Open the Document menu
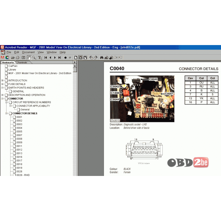Viewport: 221px width, 221px height. 28,52
